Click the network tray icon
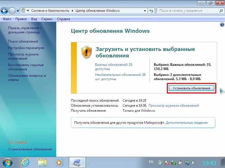Viewport: 225px width, 168px height. [x=187, y=163]
